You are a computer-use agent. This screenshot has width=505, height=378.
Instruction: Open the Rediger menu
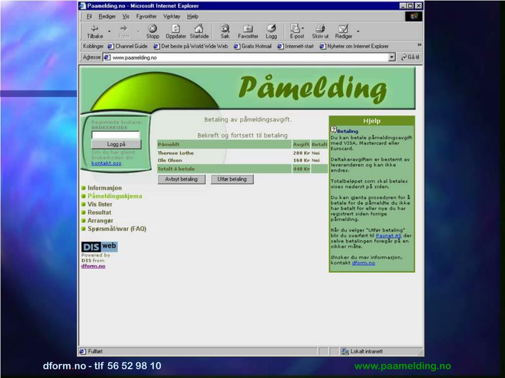click(x=107, y=16)
